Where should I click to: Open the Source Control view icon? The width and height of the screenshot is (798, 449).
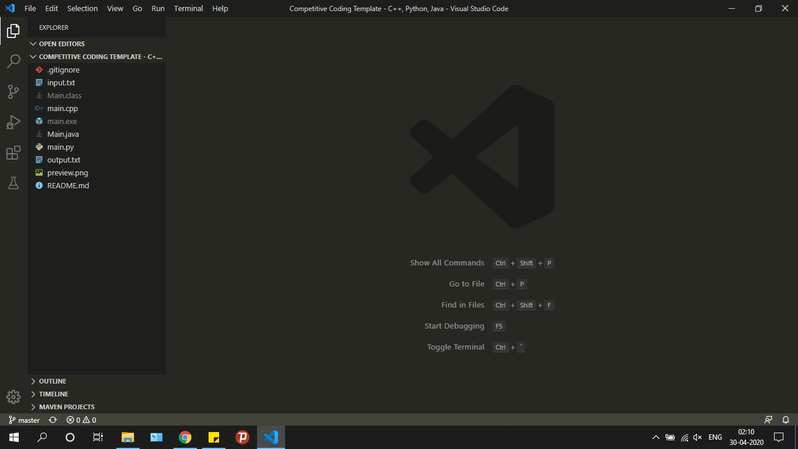[13, 91]
